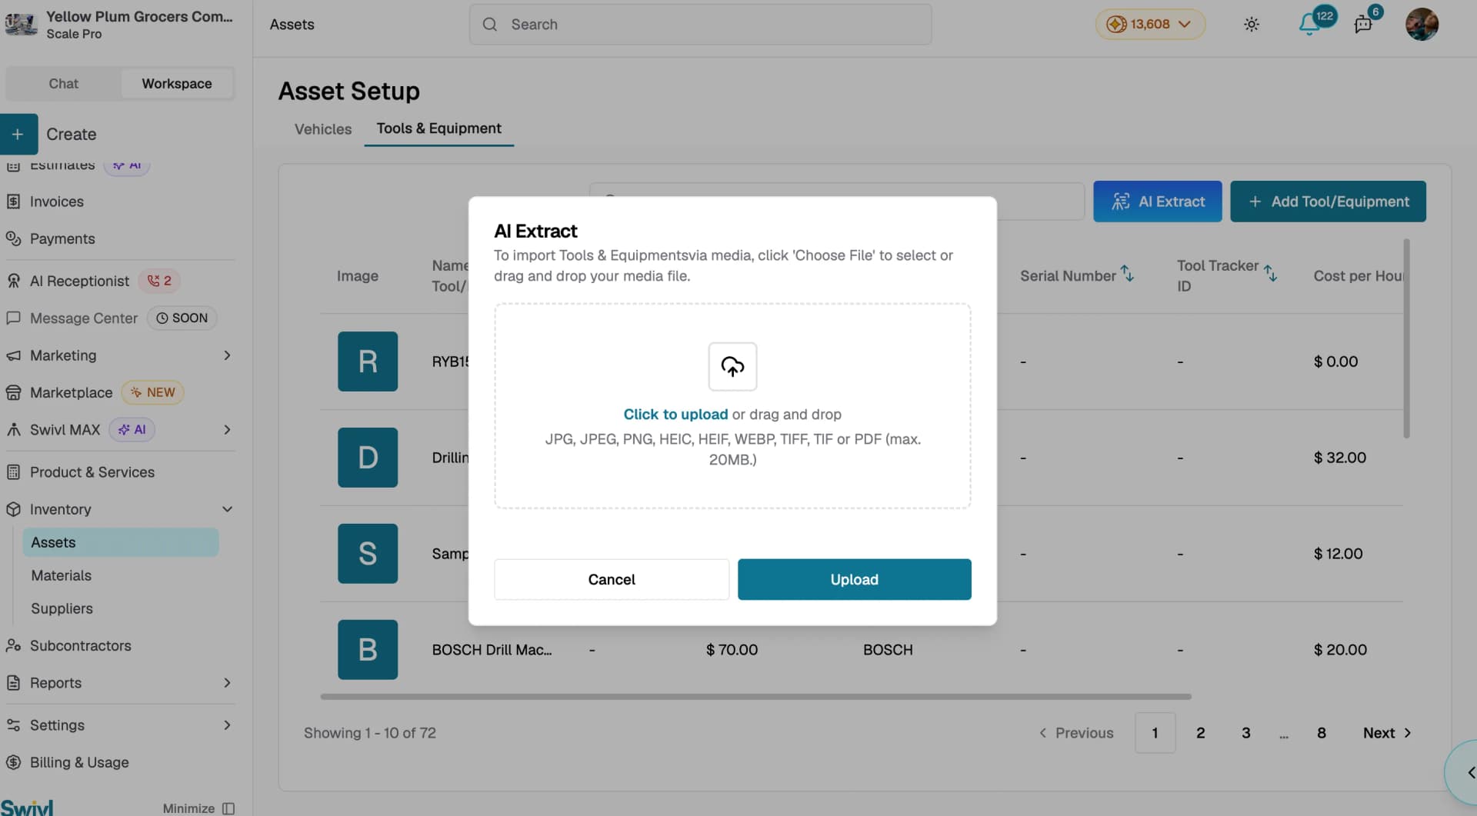Screen dimensions: 1477x816
Task: Sort by Serial Number arrows icon
Action: click(1128, 273)
